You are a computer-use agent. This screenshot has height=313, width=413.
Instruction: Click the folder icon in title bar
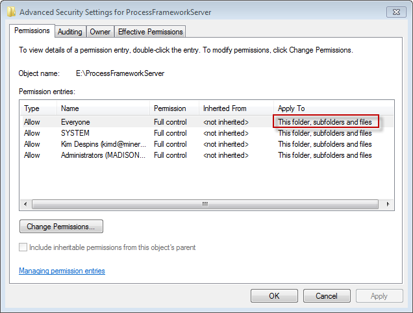point(12,12)
